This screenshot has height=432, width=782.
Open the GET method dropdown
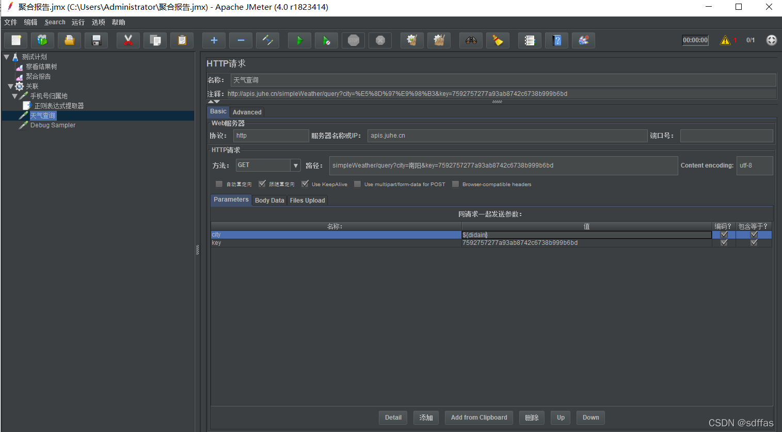pyautogui.click(x=296, y=165)
